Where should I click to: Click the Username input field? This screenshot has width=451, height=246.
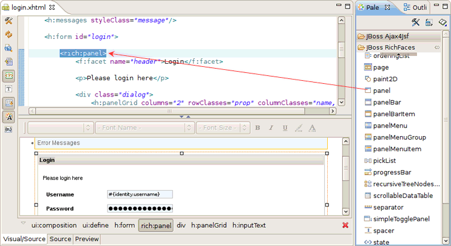tap(140, 194)
